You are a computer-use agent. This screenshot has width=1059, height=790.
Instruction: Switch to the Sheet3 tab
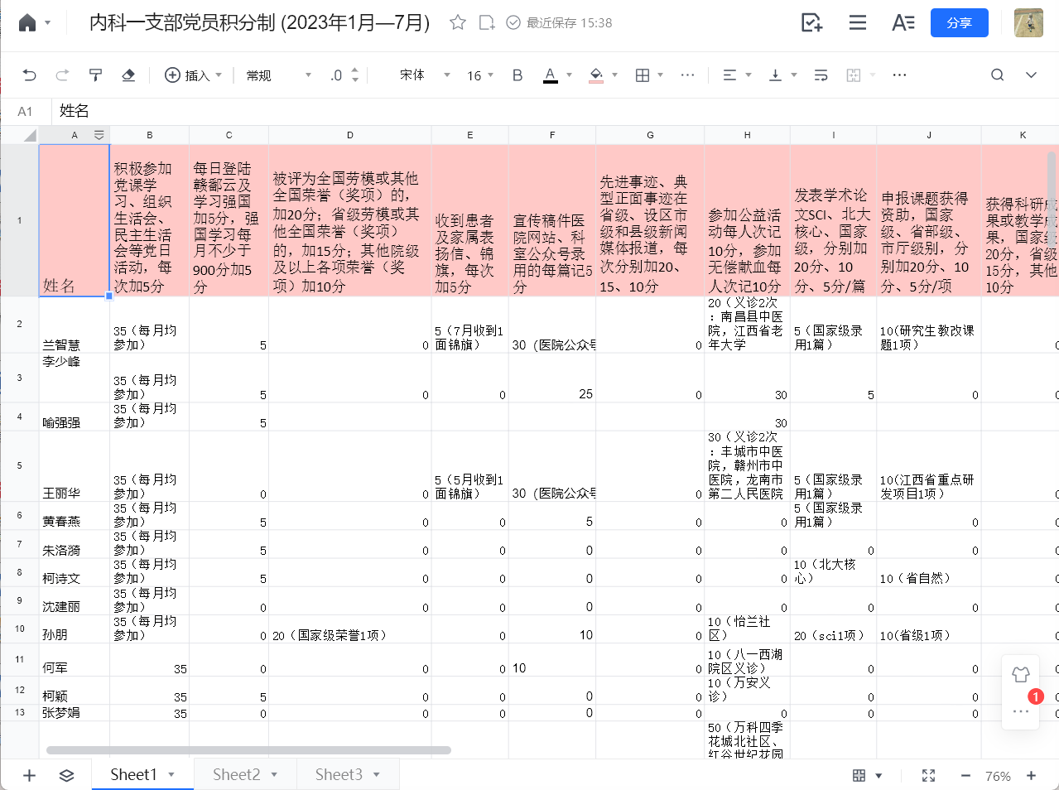click(x=339, y=774)
